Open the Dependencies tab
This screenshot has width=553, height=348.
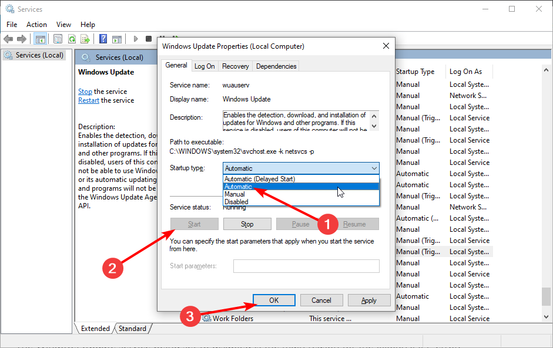pyautogui.click(x=276, y=66)
